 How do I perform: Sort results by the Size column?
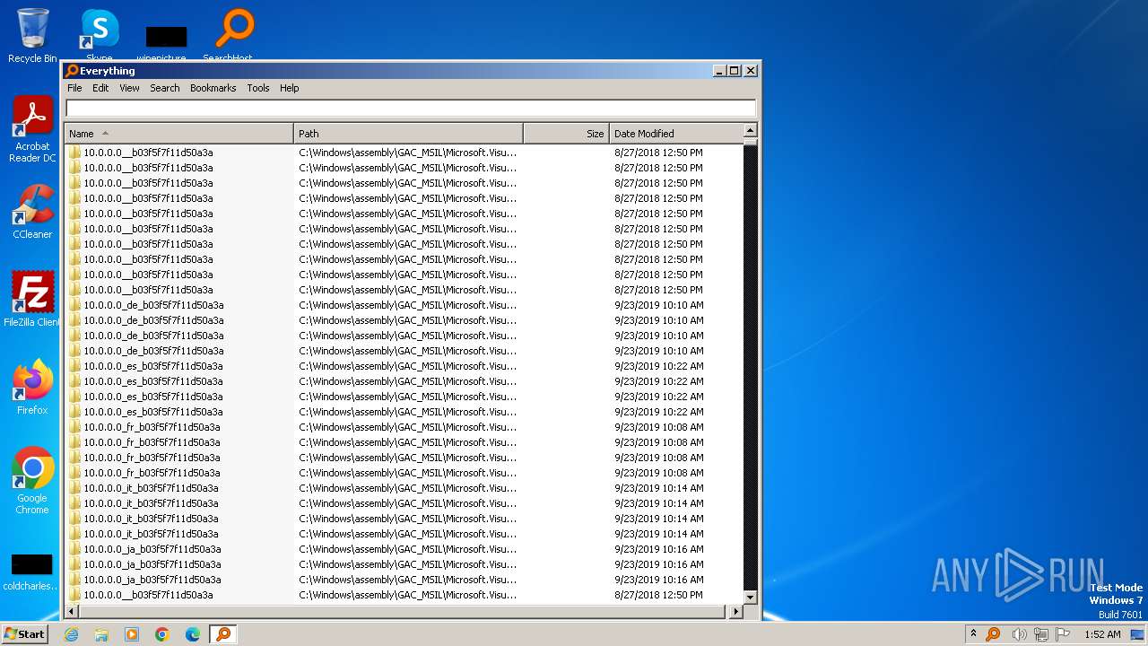[x=566, y=134]
